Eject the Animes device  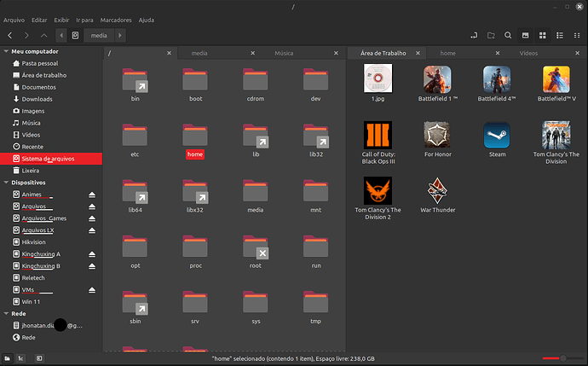[x=92, y=195]
